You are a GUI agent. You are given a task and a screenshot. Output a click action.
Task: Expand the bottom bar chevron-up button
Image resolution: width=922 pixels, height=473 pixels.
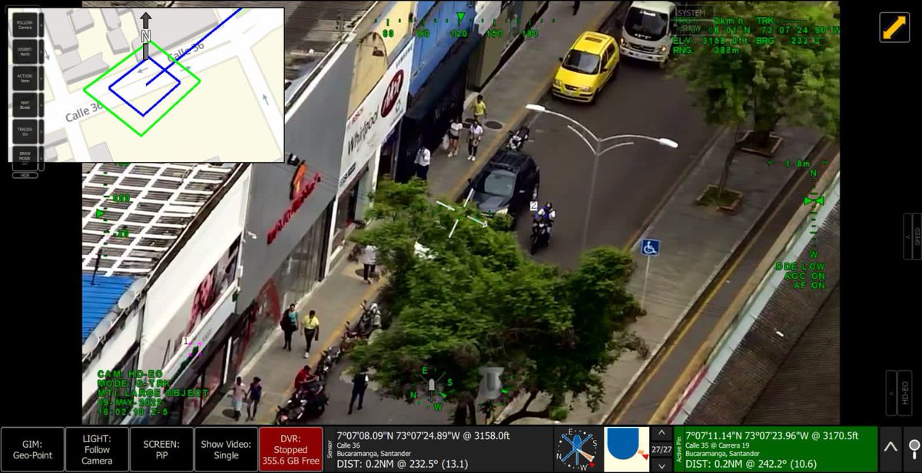[890, 448]
